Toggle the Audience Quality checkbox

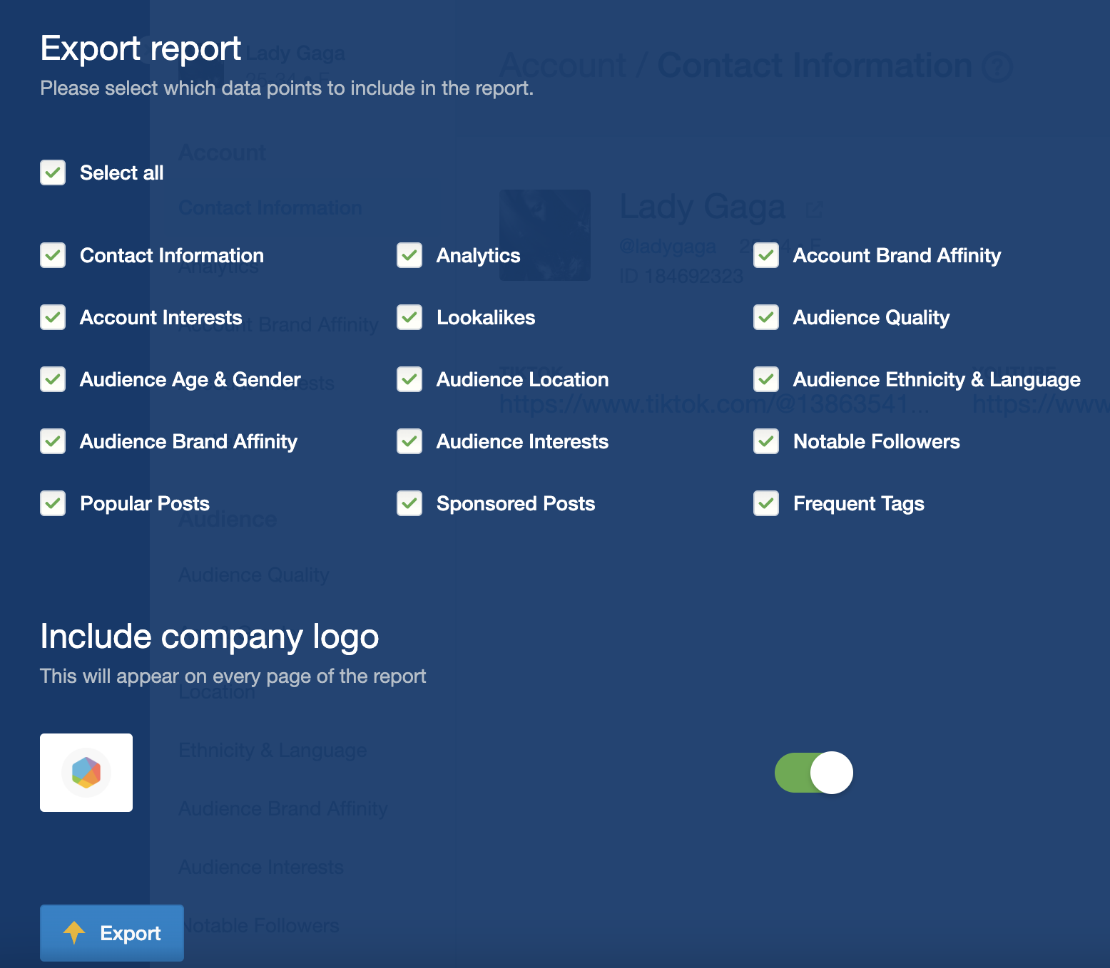coord(766,317)
